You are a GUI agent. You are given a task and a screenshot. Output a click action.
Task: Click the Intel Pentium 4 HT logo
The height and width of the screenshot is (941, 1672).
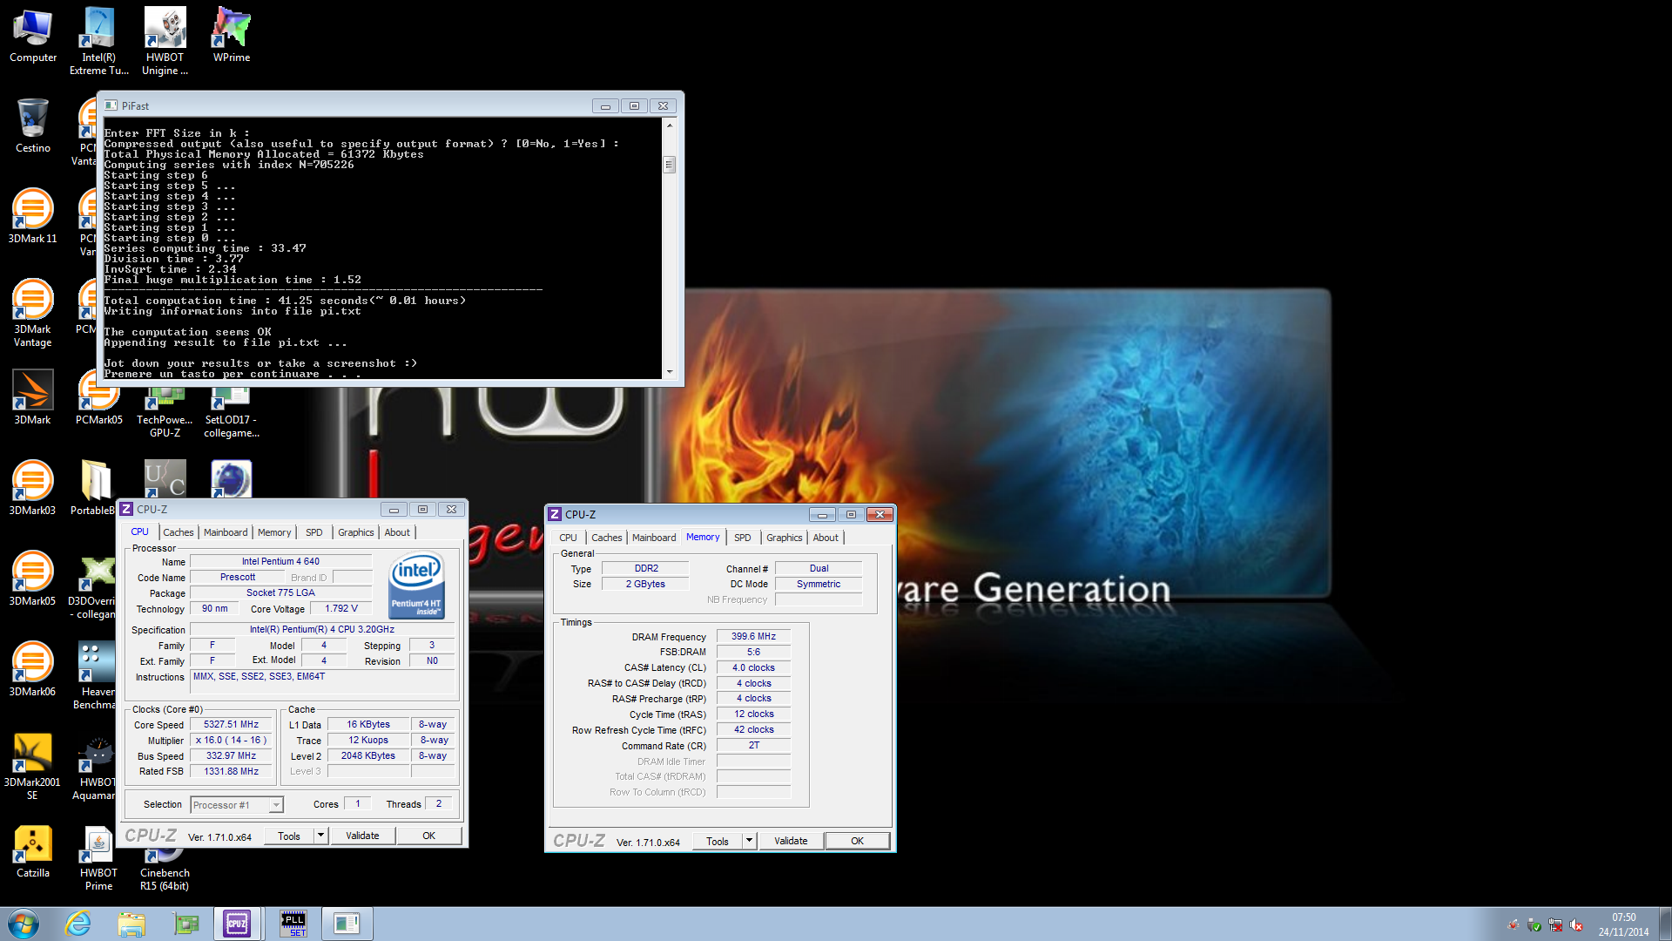pyautogui.click(x=416, y=586)
